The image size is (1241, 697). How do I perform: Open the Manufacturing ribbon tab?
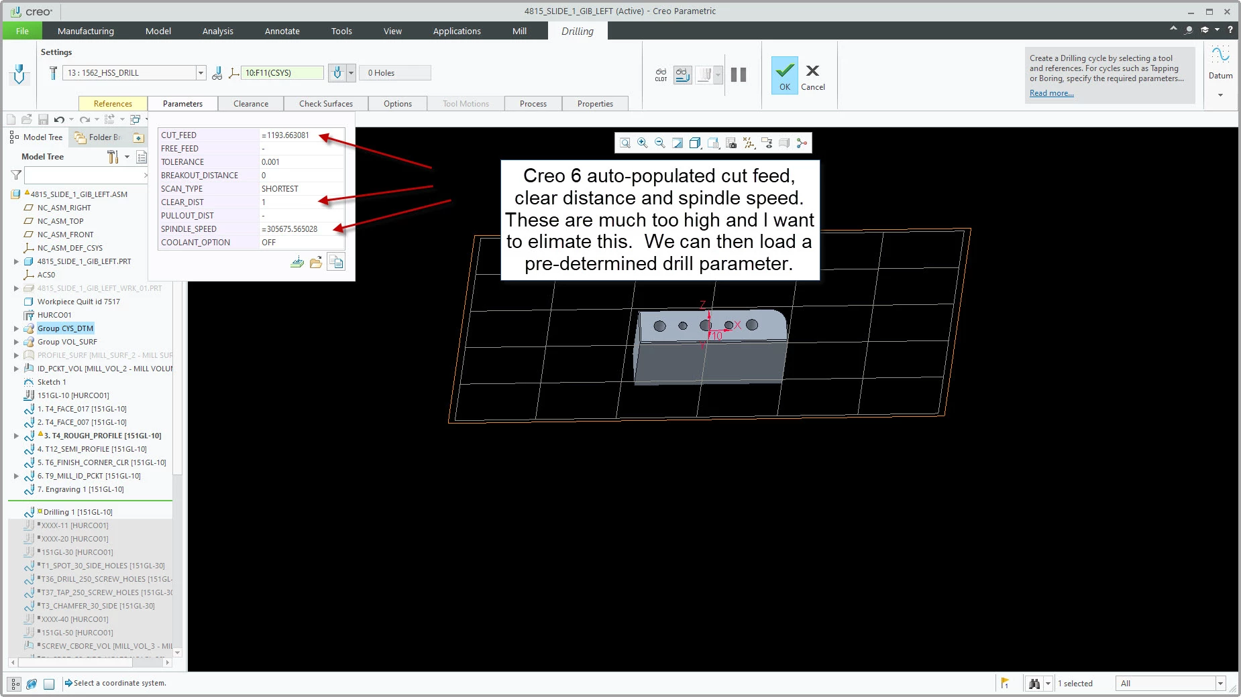click(x=86, y=31)
